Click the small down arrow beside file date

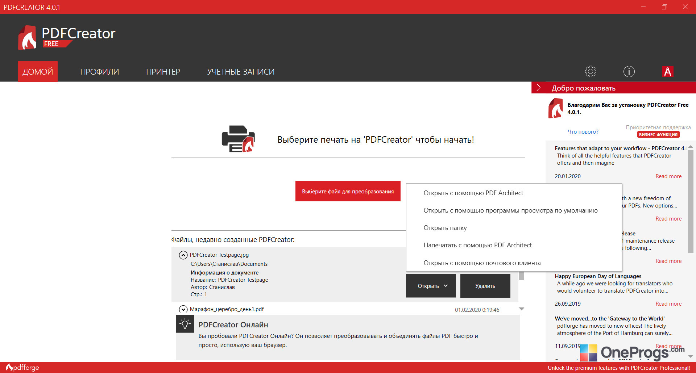522,309
